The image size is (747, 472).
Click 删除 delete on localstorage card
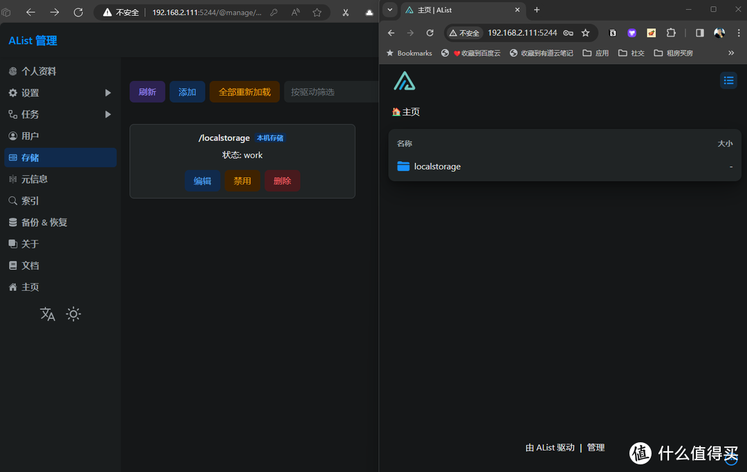pos(282,181)
